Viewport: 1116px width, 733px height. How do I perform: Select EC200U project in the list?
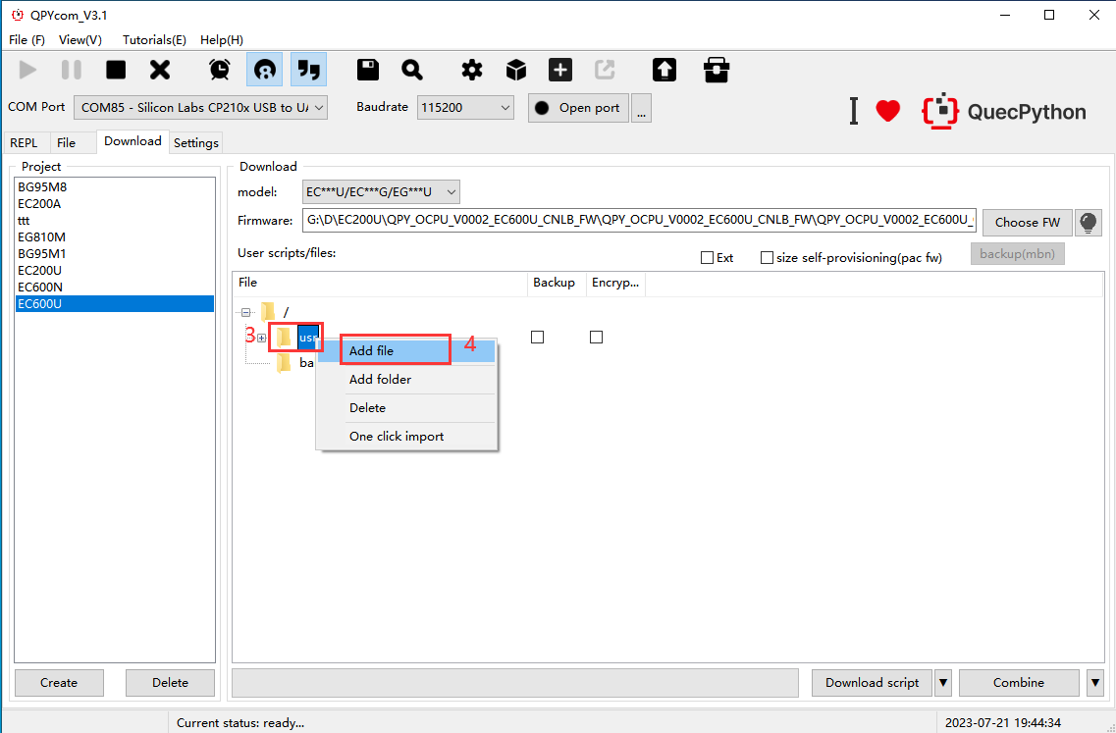[x=39, y=270]
